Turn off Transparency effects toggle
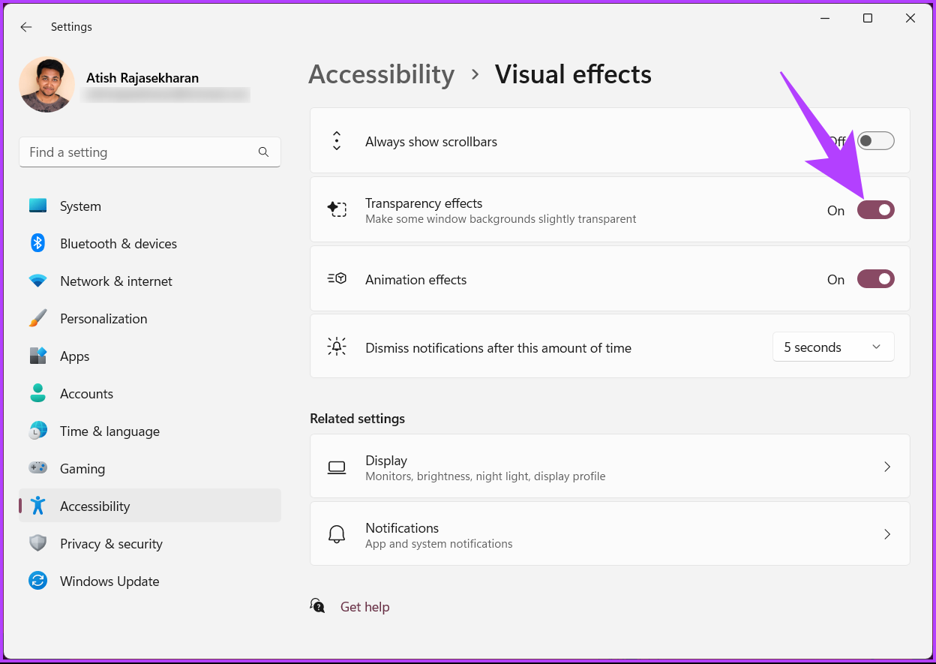The image size is (936, 664). pos(875,210)
